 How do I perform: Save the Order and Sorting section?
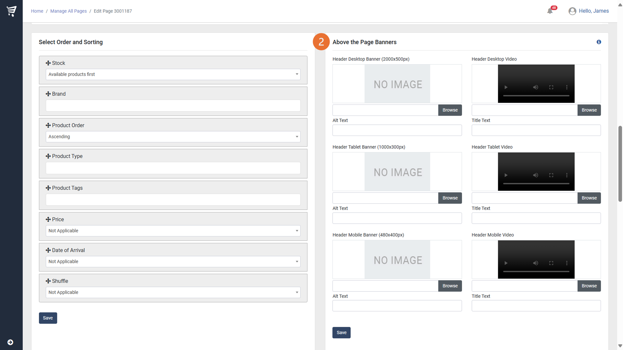click(x=48, y=318)
